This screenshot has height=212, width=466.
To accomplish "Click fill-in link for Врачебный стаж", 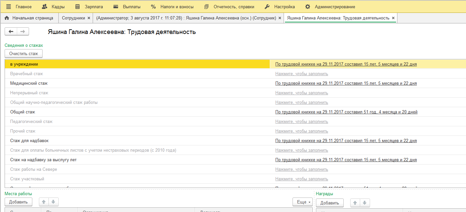I will 301,74.
